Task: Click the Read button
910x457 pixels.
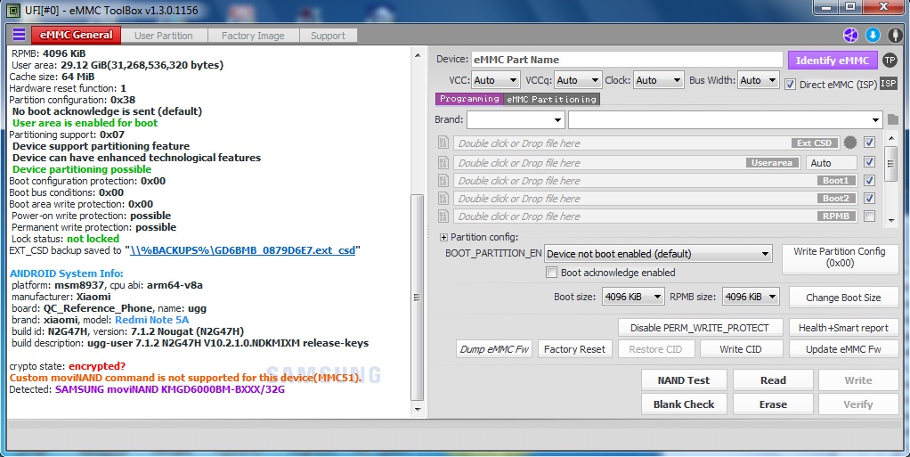Action: [773, 380]
